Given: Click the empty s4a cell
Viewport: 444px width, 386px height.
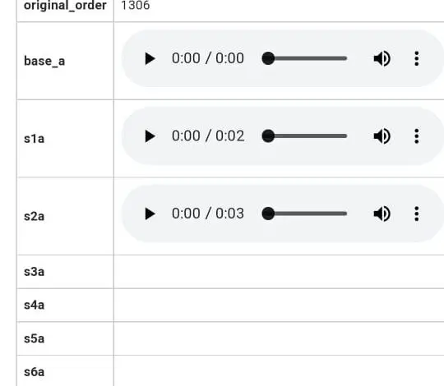Looking at the screenshot, I should click(x=279, y=306).
